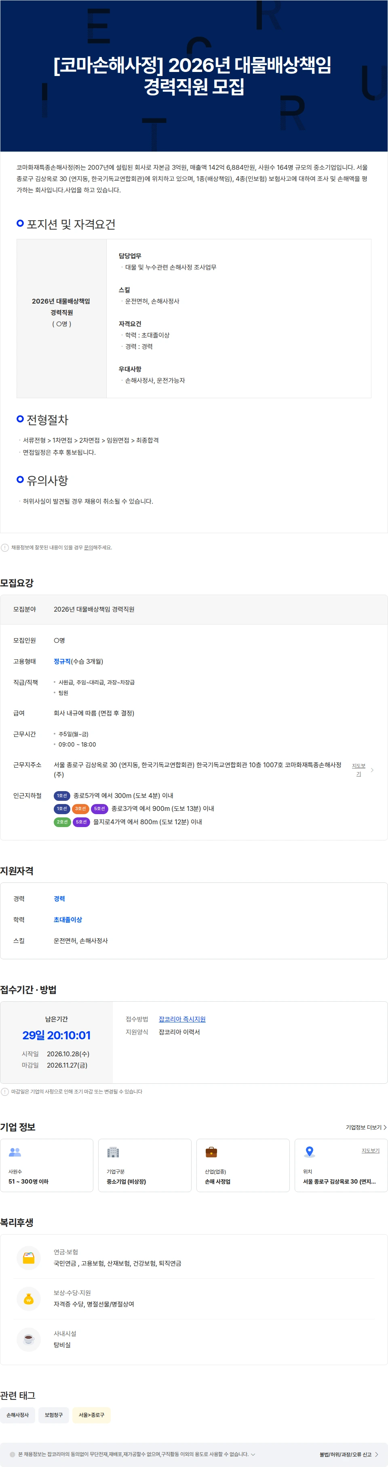Click the 손해사정사 related tag

[x=18, y=1415]
